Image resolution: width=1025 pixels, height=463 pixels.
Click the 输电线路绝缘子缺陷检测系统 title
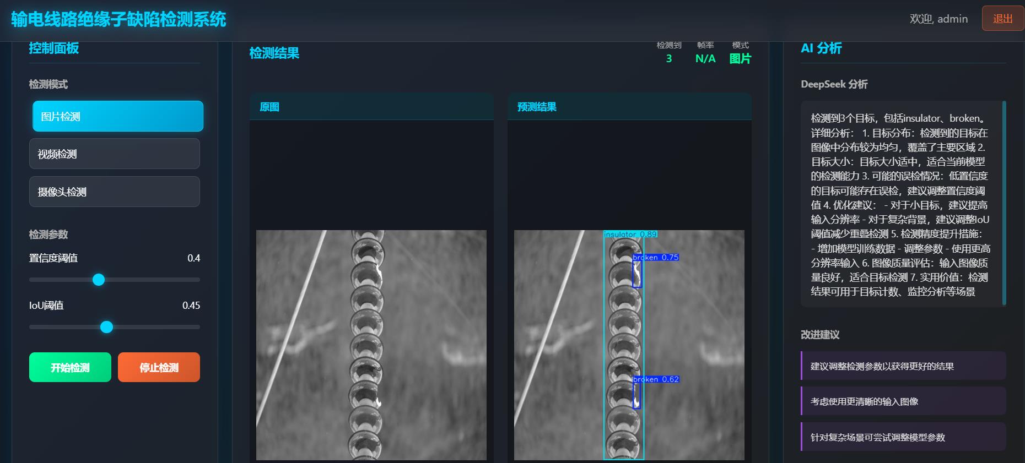(118, 19)
